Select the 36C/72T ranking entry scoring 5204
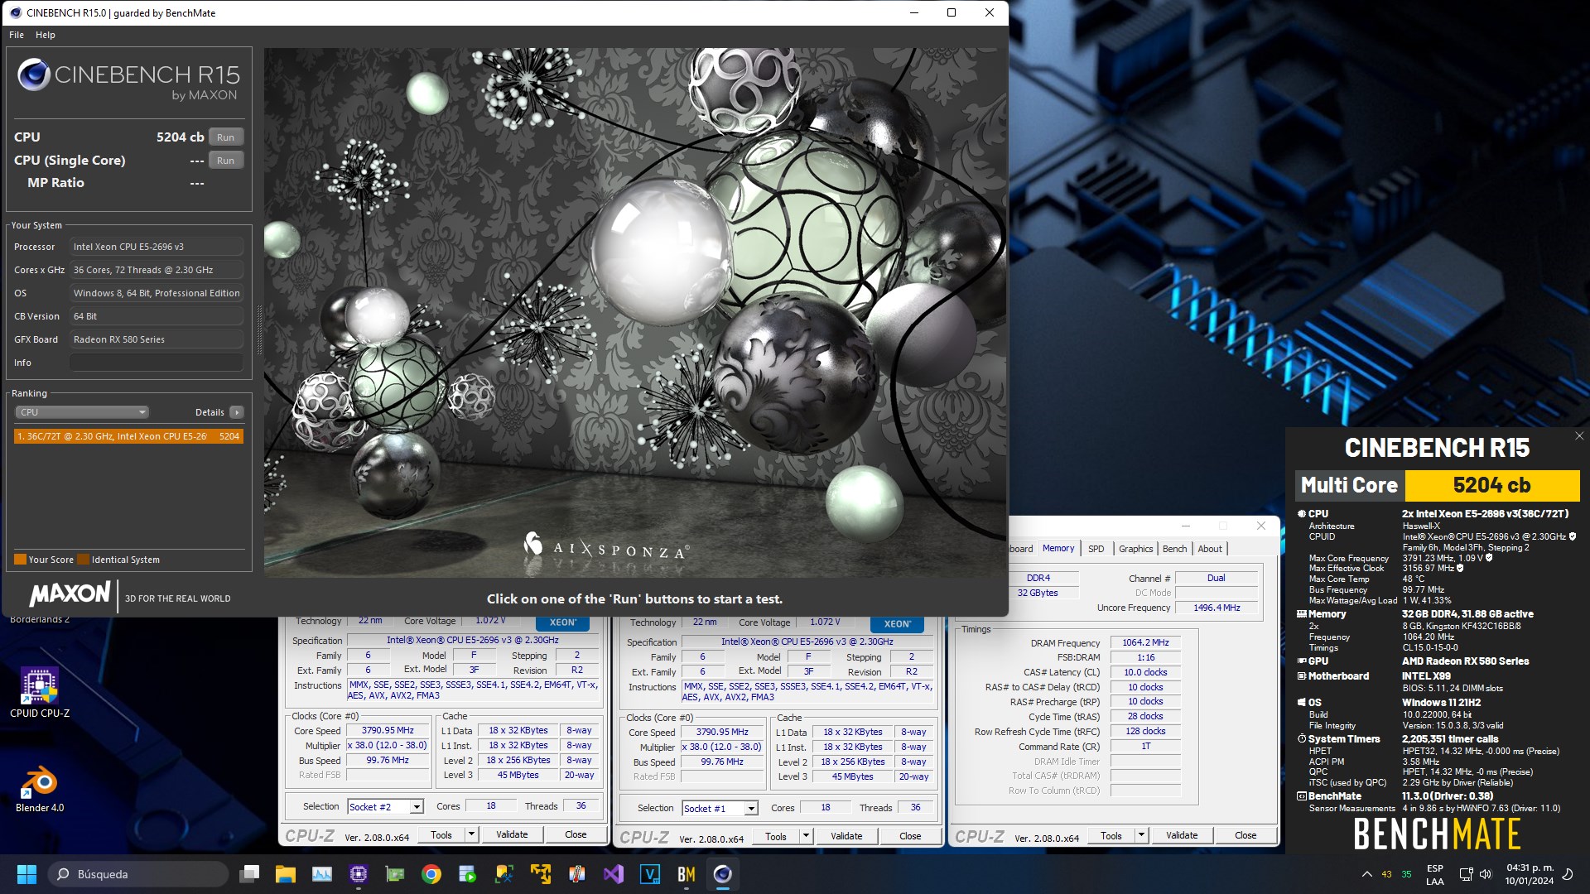The height and width of the screenshot is (894, 1590). (128, 436)
